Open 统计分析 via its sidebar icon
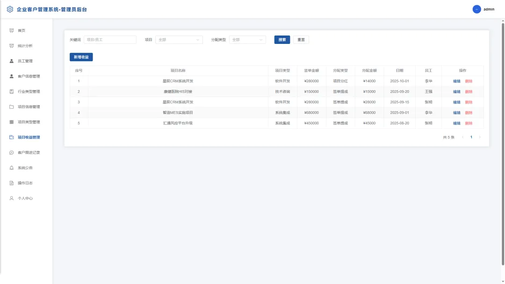This screenshot has height=284, width=505. tap(12, 46)
